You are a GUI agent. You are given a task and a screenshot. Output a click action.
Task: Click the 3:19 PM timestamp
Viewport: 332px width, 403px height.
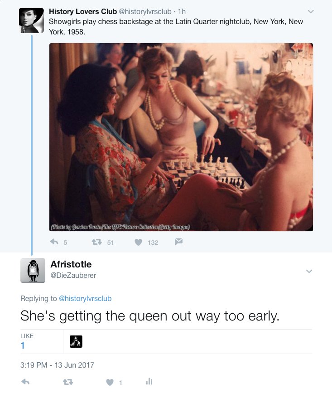coord(57,365)
